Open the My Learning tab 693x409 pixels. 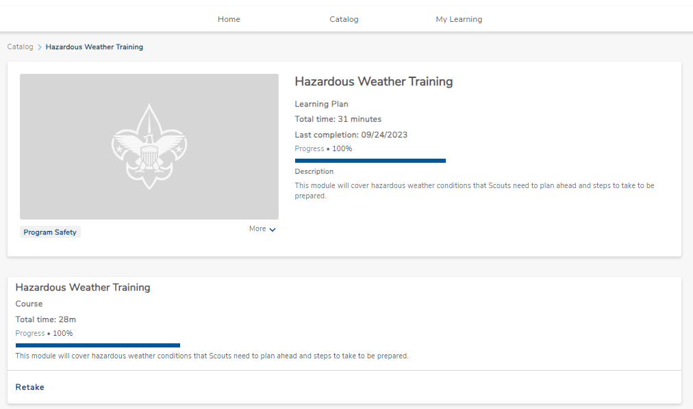tap(459, 19)
